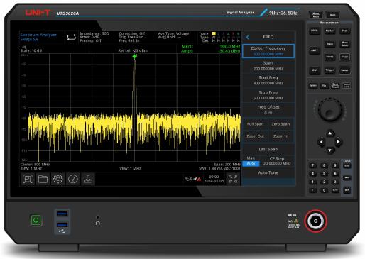The width and height of the screenshot is (365, 259).
Task: Click the Marker hardware key
Action: 329,31
